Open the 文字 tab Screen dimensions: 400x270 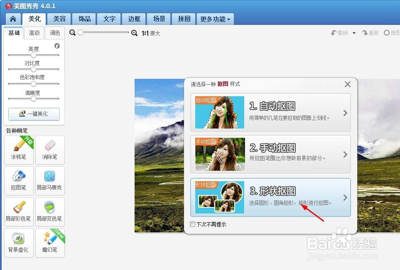click(x=109, y=19)
